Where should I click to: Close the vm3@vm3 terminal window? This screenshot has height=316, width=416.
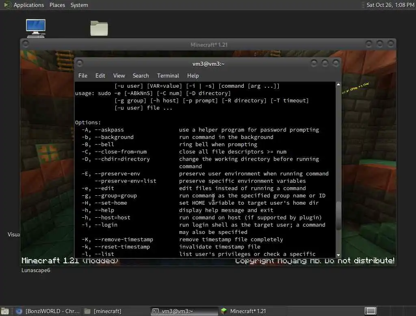(336, 63)
